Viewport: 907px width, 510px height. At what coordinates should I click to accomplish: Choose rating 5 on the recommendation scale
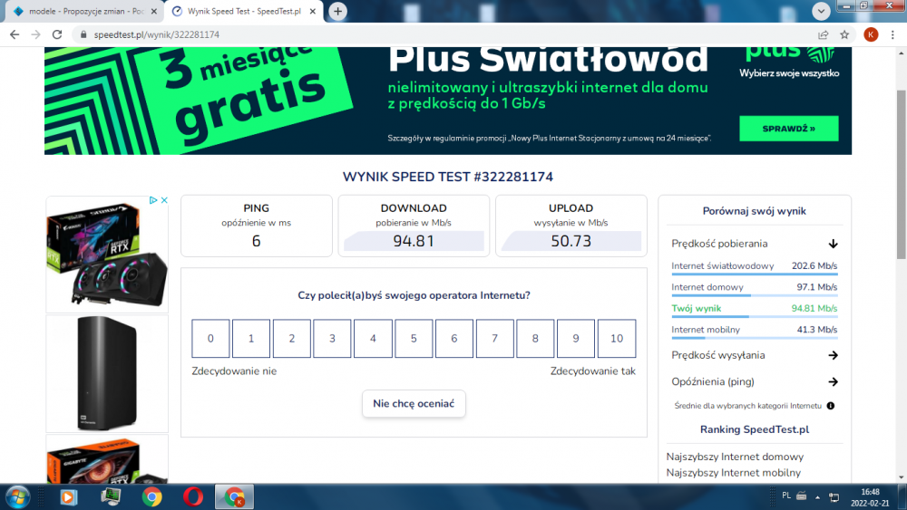click(x=414, y=339)
